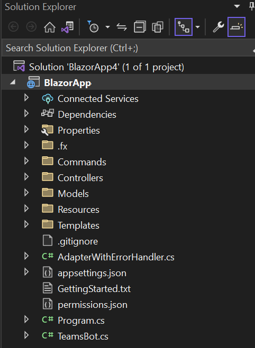Select the Connected Services cloud icon

pyautogui.click(x=48, y=99)
